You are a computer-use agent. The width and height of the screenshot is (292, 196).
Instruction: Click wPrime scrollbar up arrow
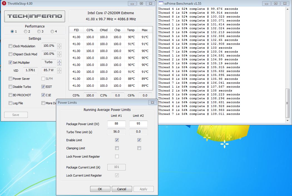(288, 9)
